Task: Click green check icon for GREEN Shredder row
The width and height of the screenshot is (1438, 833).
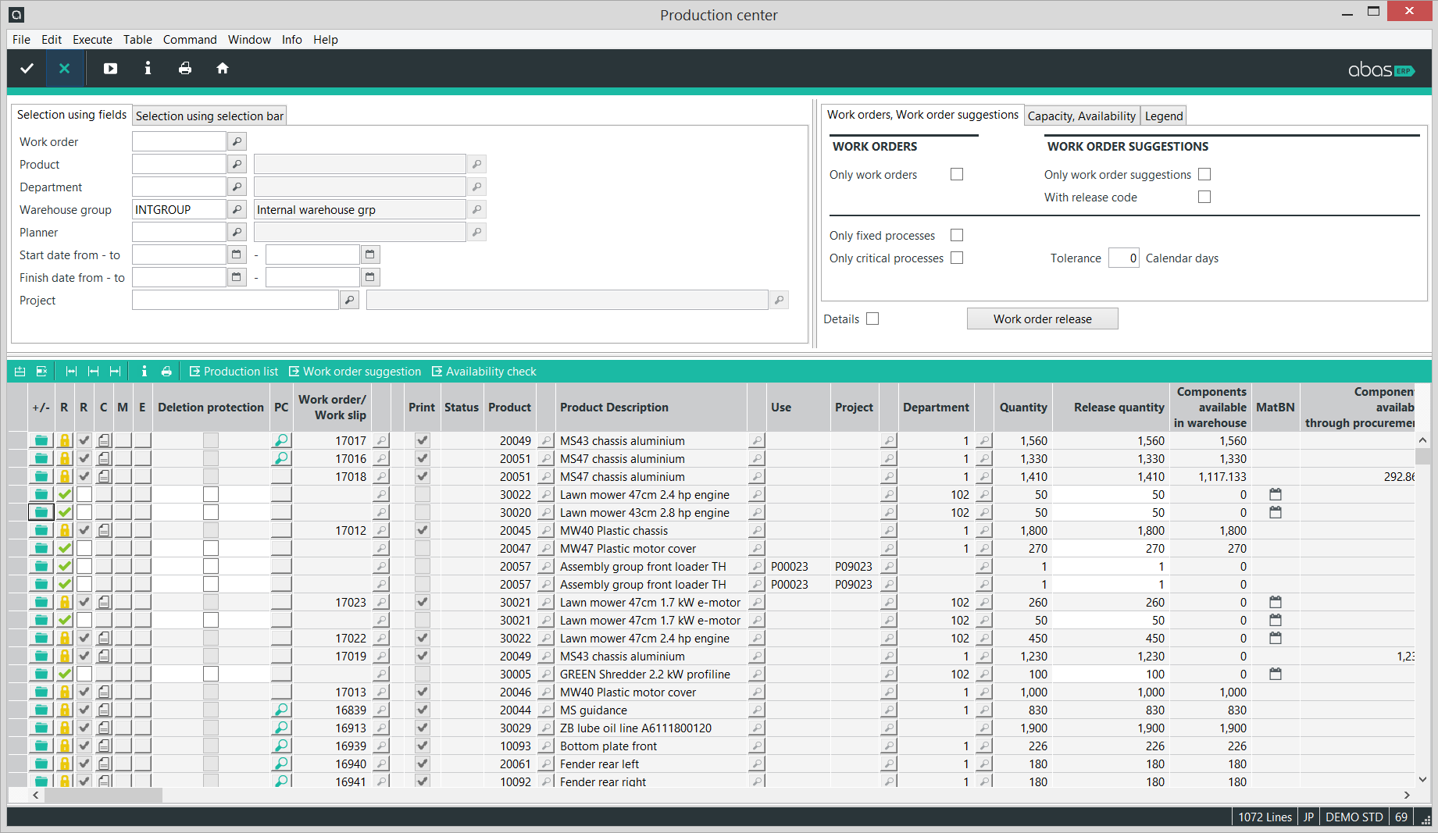Action: [65, 674]
